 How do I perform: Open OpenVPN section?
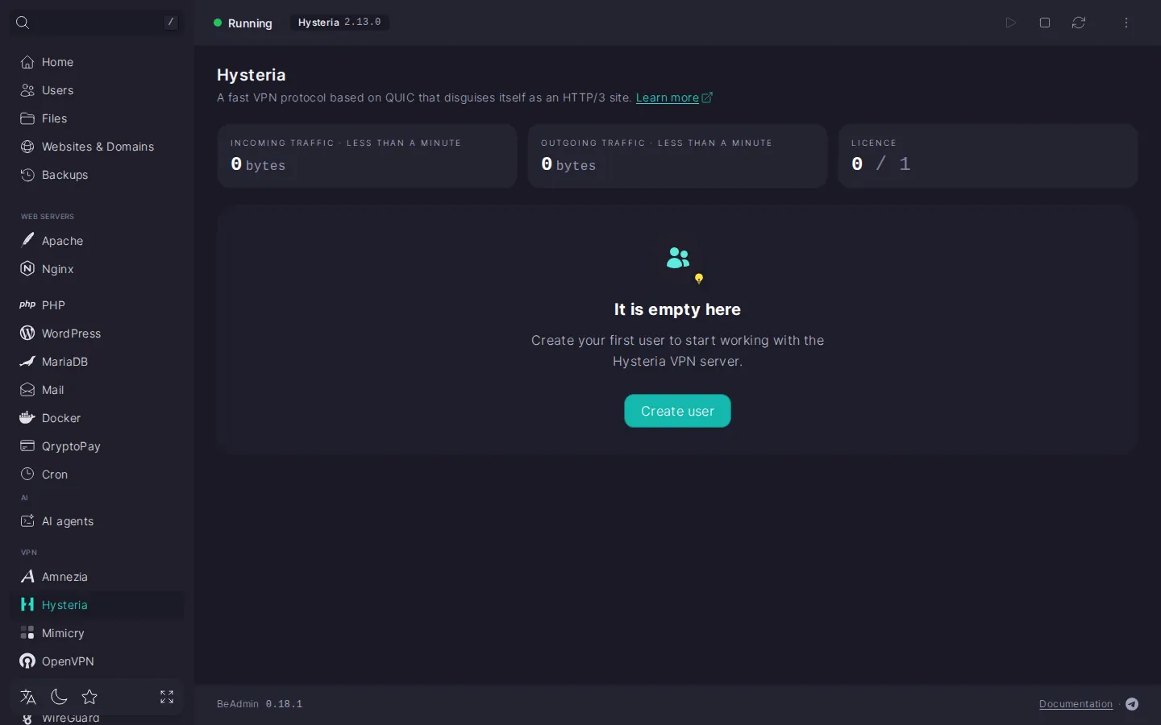pos(96,661)
